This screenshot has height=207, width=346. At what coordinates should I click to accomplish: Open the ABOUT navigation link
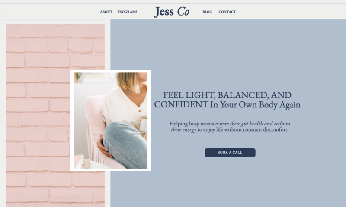(x=106, y=12)
